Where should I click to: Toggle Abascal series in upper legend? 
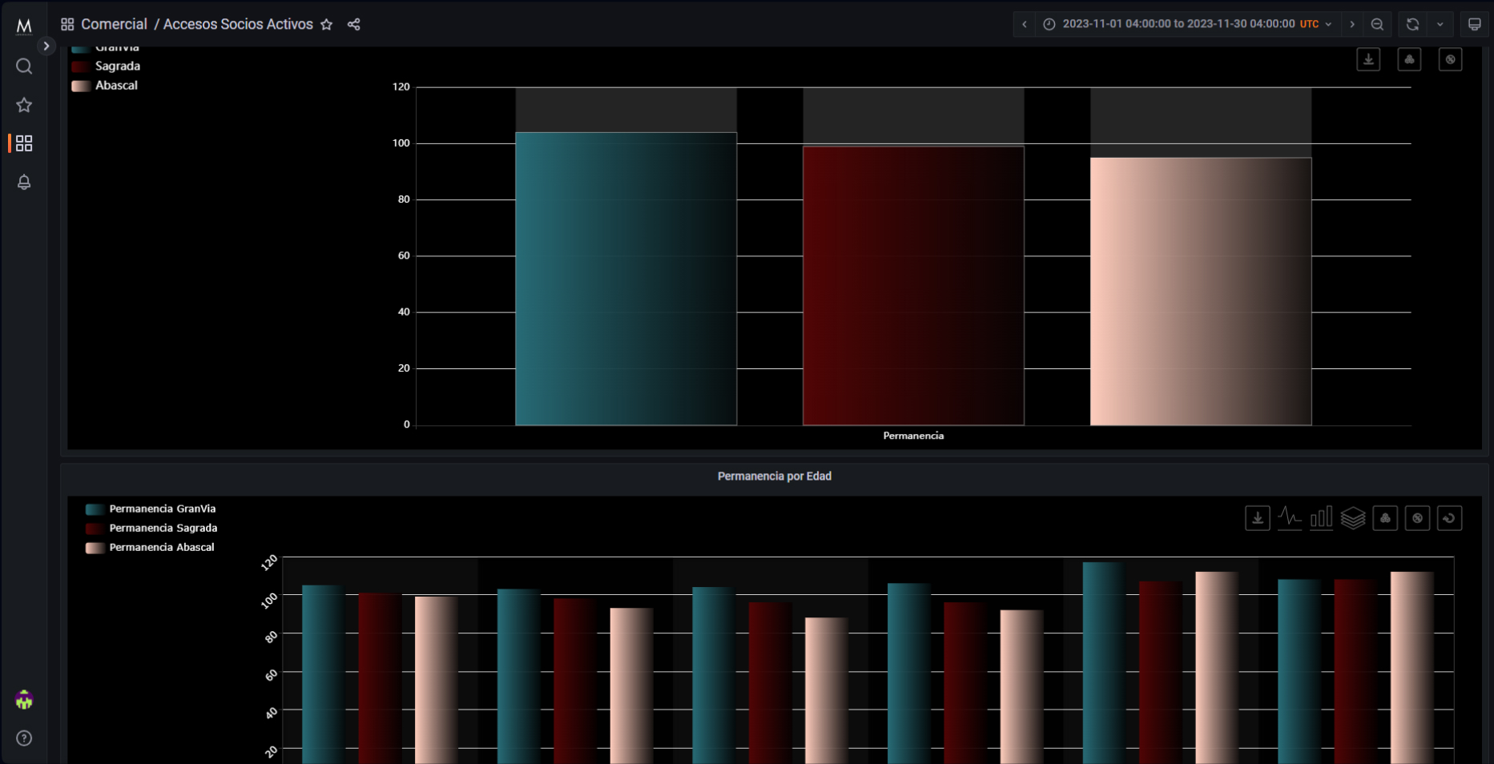116,86
